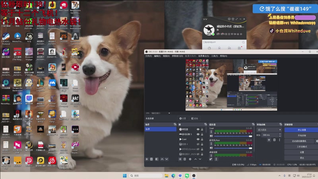
Task: Open scene filters icon in Scenes panel
Action: pyautogui.click(x=157, y=159)
